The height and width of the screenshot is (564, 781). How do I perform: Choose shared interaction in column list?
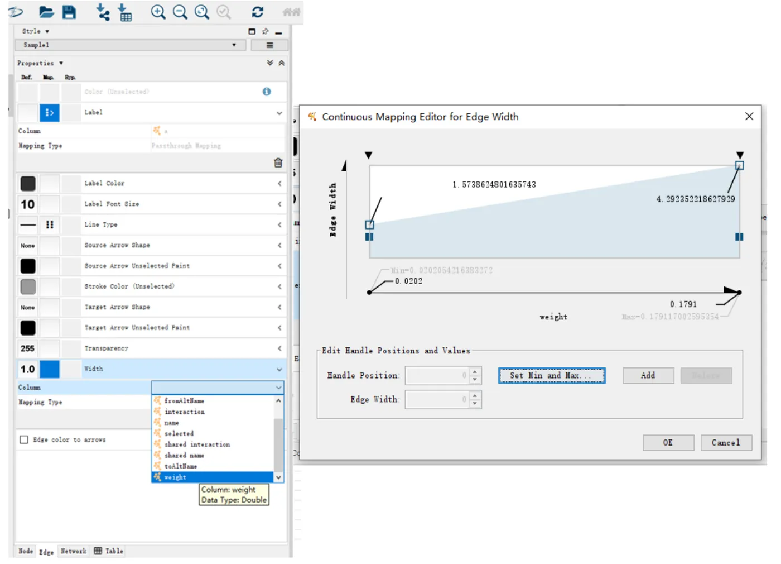213,444
